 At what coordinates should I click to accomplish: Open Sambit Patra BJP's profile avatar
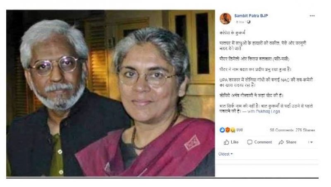pyautogui.click(x=225, y=19)
